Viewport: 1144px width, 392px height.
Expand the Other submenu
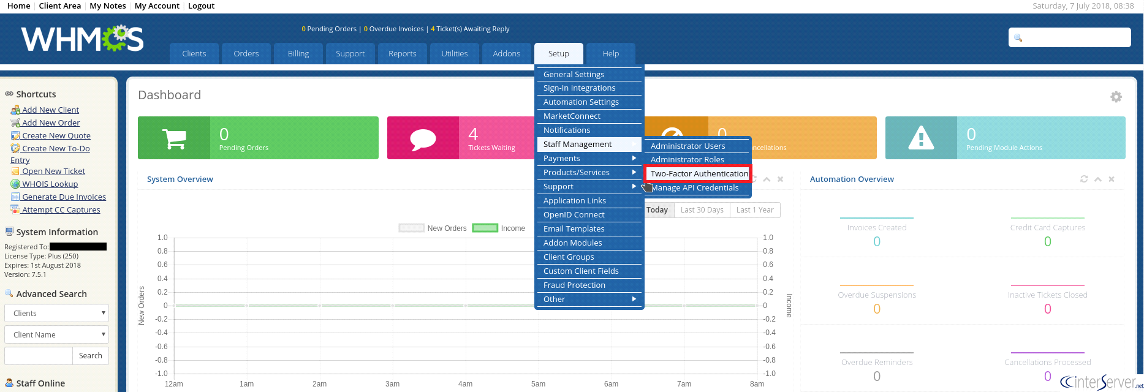point(589,300)
